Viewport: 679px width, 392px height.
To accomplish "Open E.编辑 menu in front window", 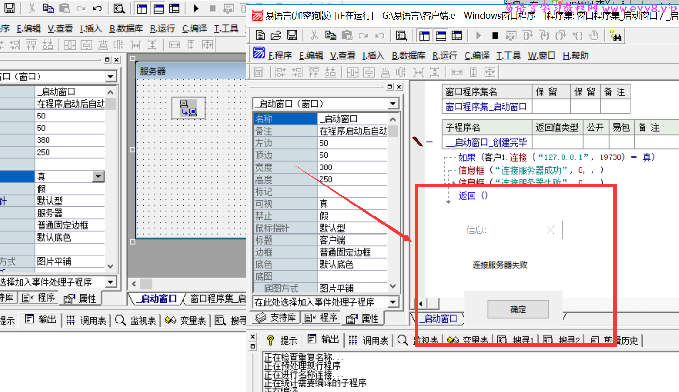I will pos(311,56).
